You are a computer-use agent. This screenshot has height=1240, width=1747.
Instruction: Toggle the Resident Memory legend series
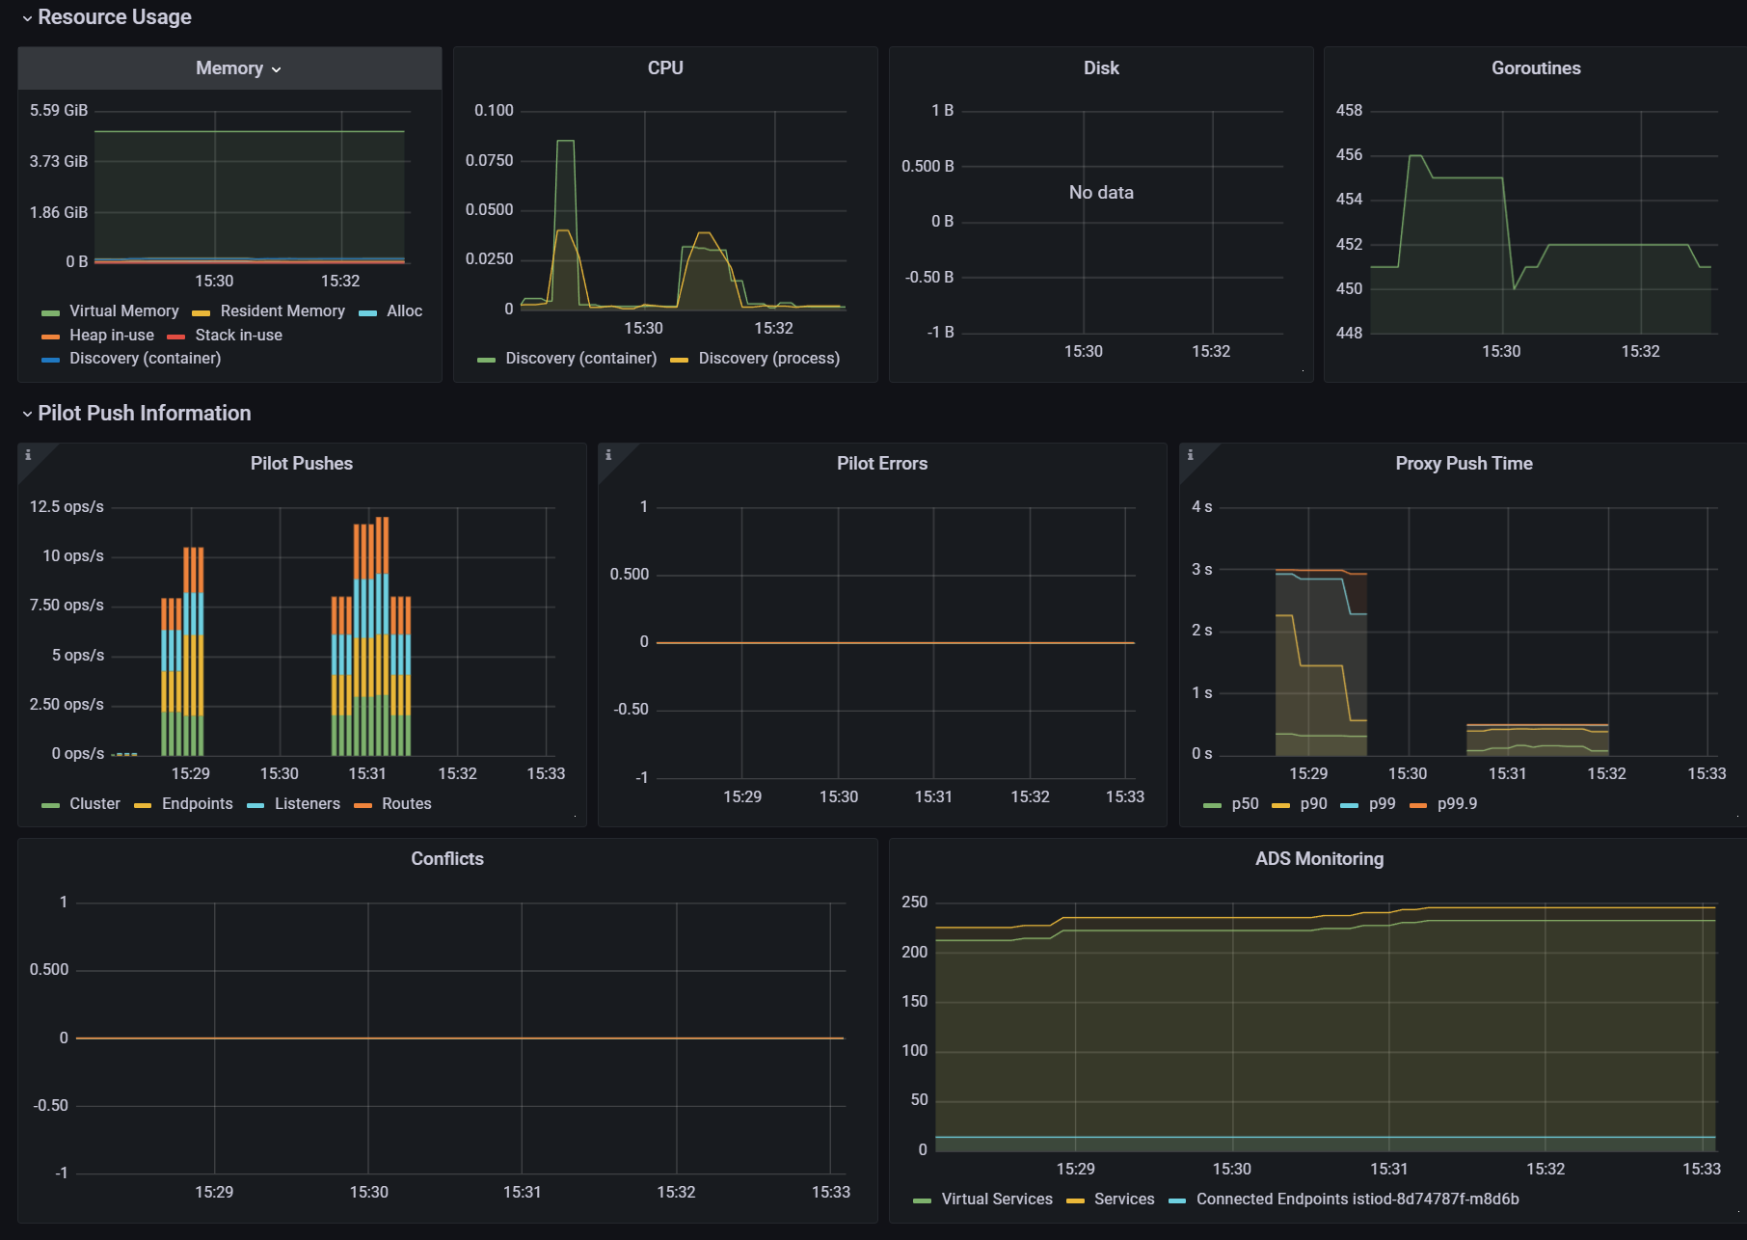(282, 311)
